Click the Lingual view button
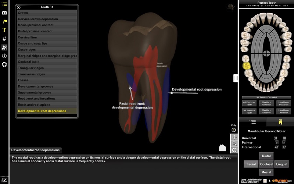The height and width of the screenshot is (184, 294). click(x=281, y=164)
